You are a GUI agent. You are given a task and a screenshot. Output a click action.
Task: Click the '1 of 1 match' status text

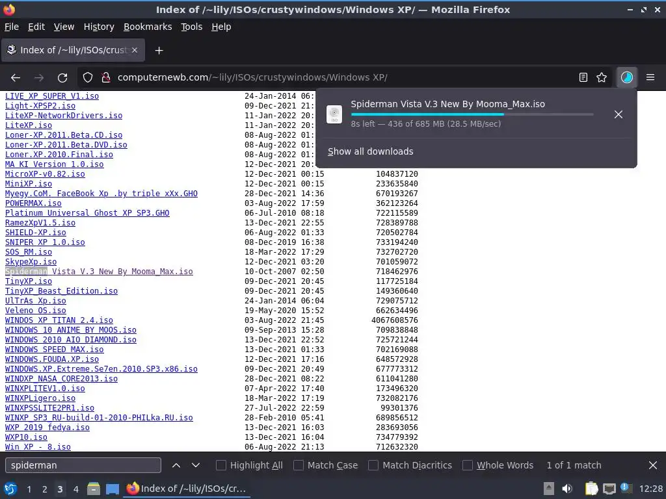click(x=574, y=465)
